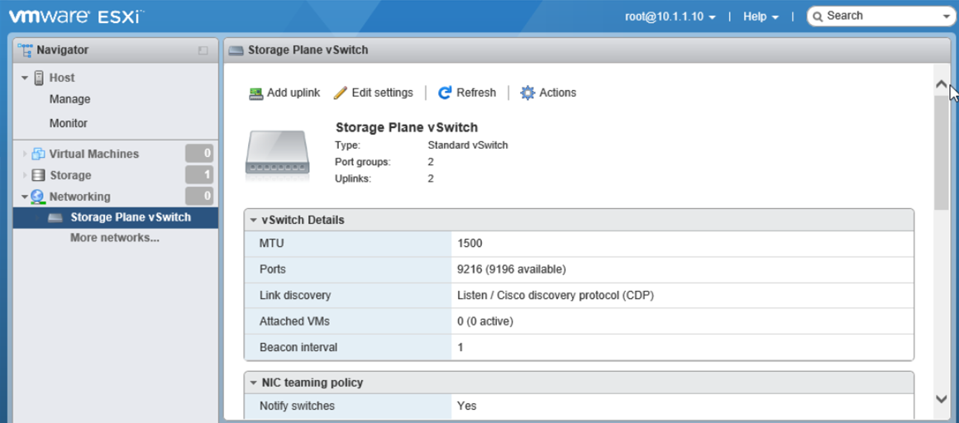Image resolution: width=959 pixels, height=423 pixels.
Task: Click the Networking globe icon in Navigator
Action: tap(38, 197)
